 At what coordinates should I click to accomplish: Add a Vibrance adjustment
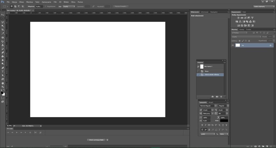(x=252, y=18)
